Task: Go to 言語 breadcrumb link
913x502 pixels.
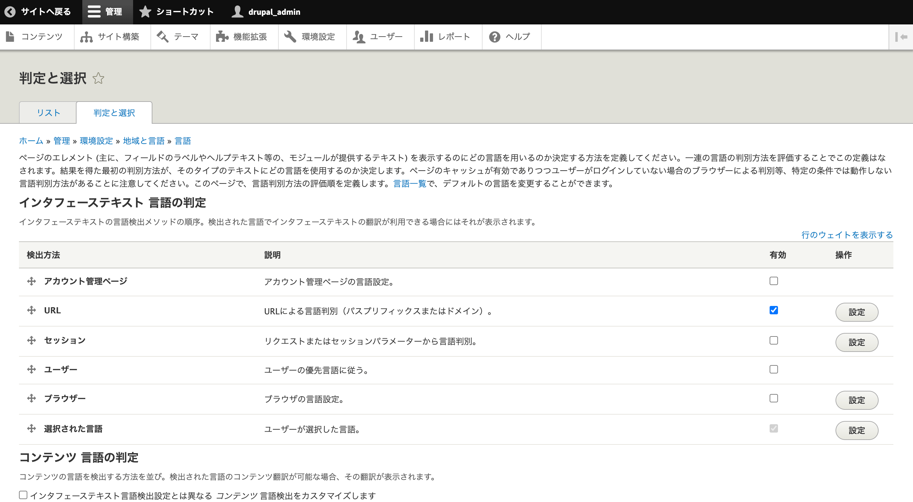Action: (183, 141)
